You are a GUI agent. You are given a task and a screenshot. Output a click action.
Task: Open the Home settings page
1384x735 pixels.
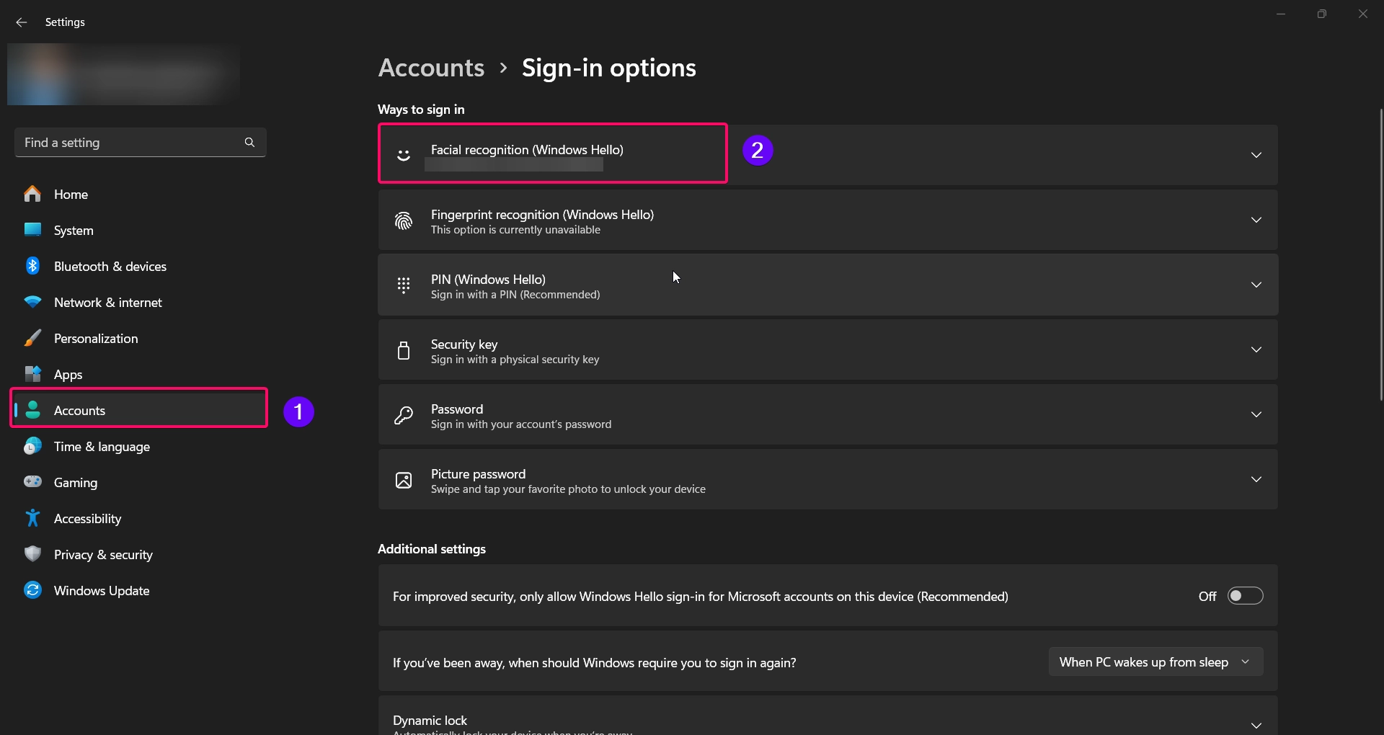coord(141,194)
